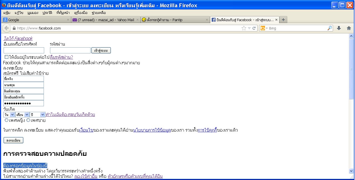This screenshot has width=355, height=180.
Task: Close the Google tab
Action: [x=68, y=20]
